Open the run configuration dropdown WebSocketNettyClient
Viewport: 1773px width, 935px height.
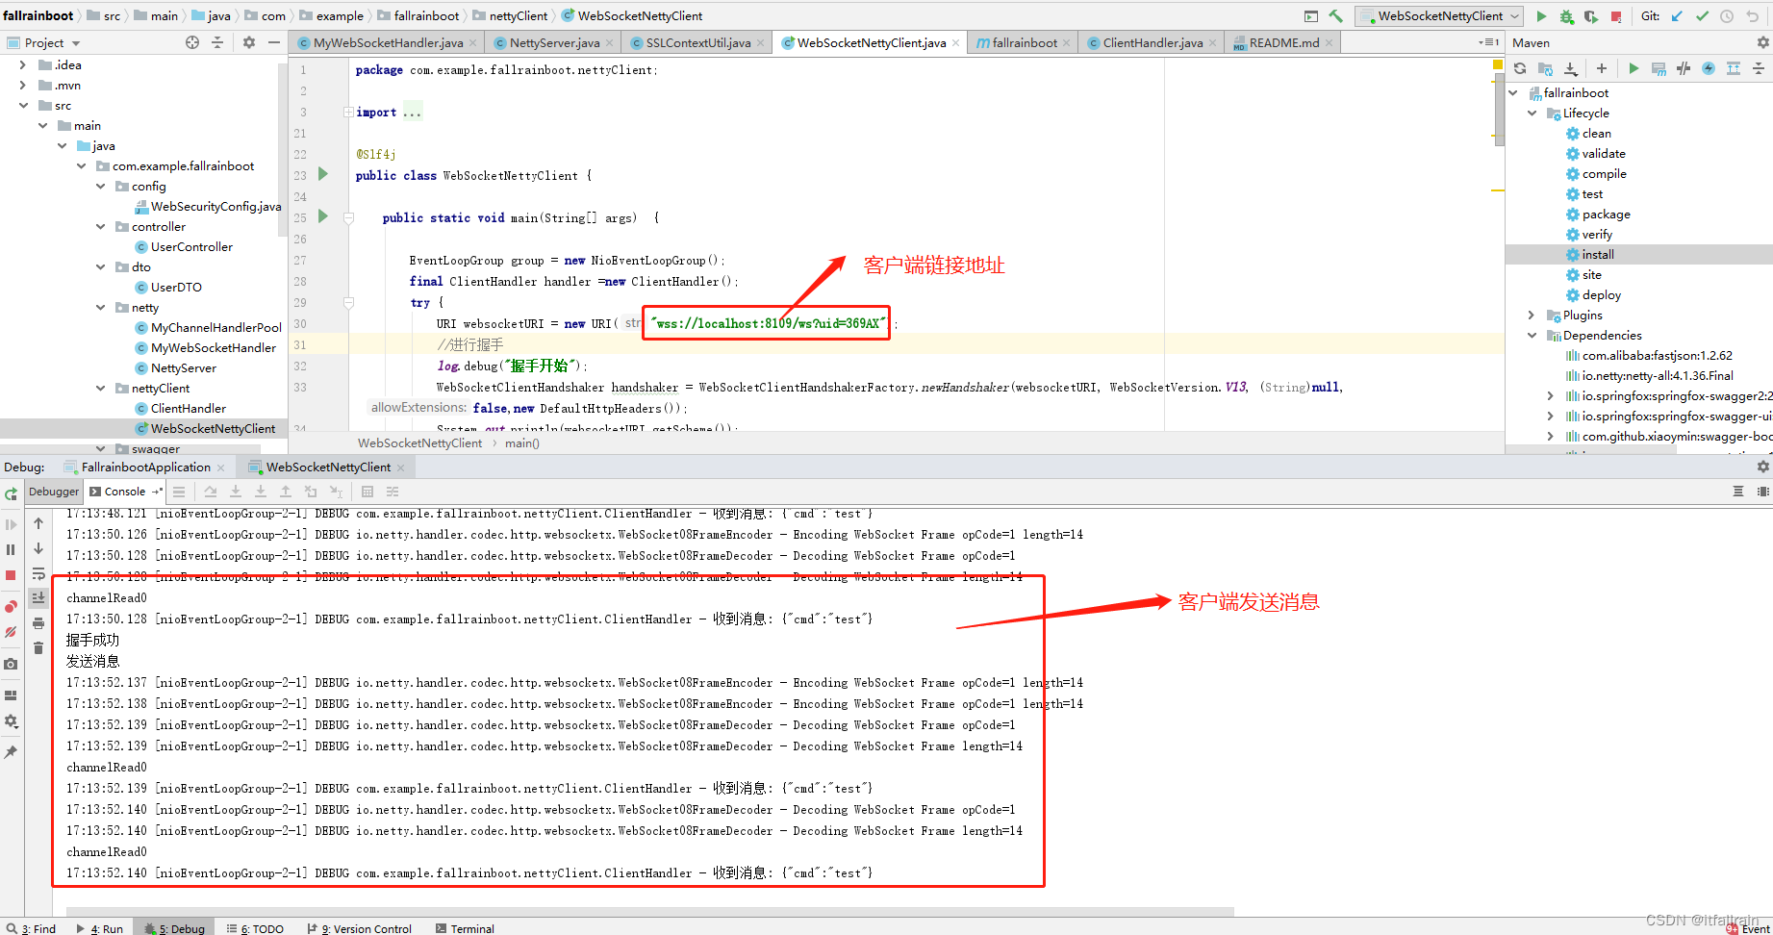tap(1439, 16)
